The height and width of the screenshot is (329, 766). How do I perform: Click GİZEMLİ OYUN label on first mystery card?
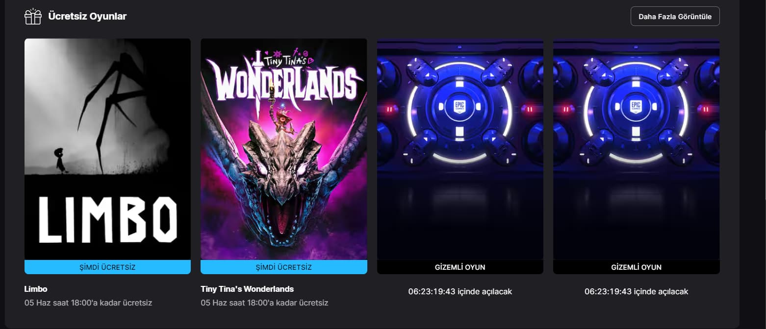(460, 267)
